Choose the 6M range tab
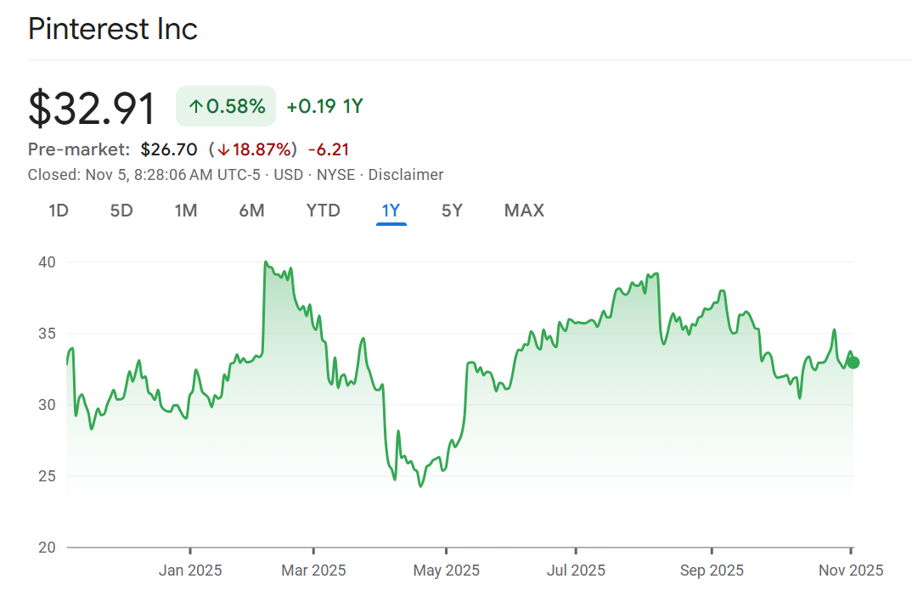 pos(251,211)
